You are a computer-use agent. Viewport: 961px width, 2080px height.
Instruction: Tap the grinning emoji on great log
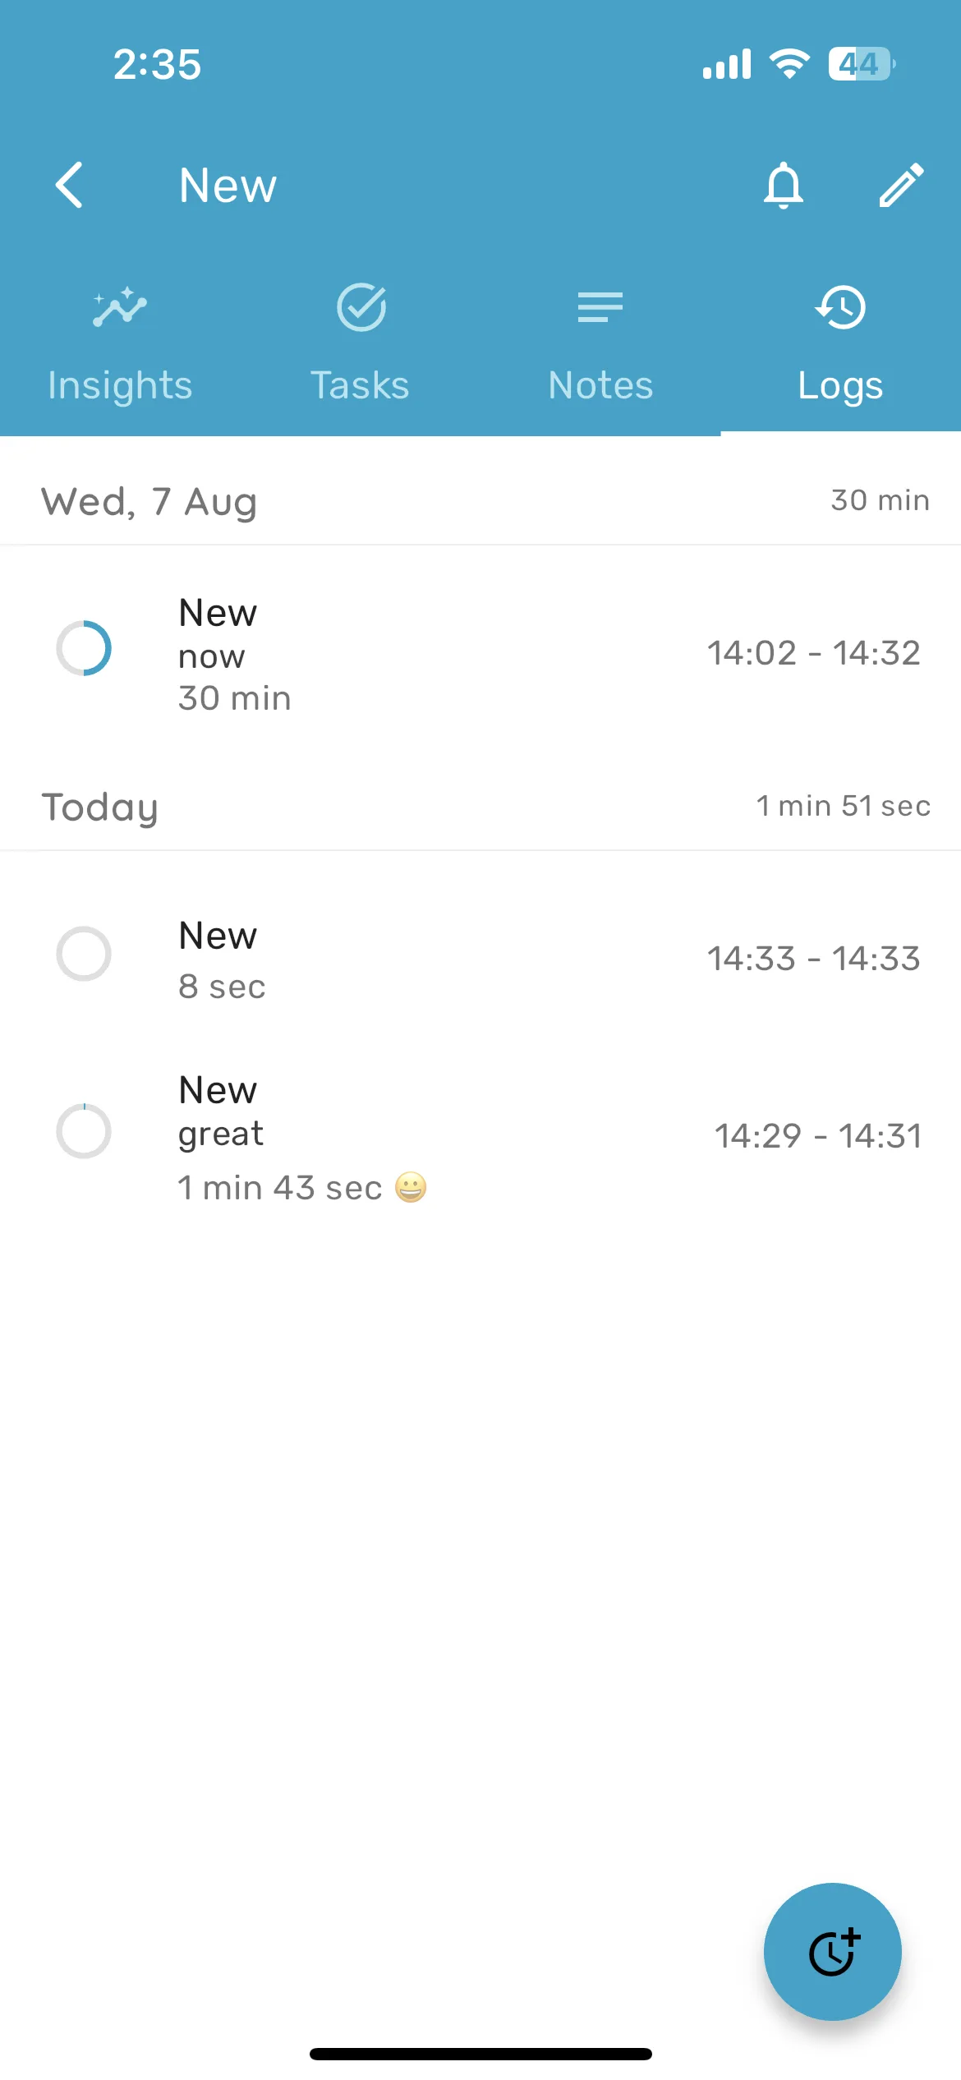411,1187
